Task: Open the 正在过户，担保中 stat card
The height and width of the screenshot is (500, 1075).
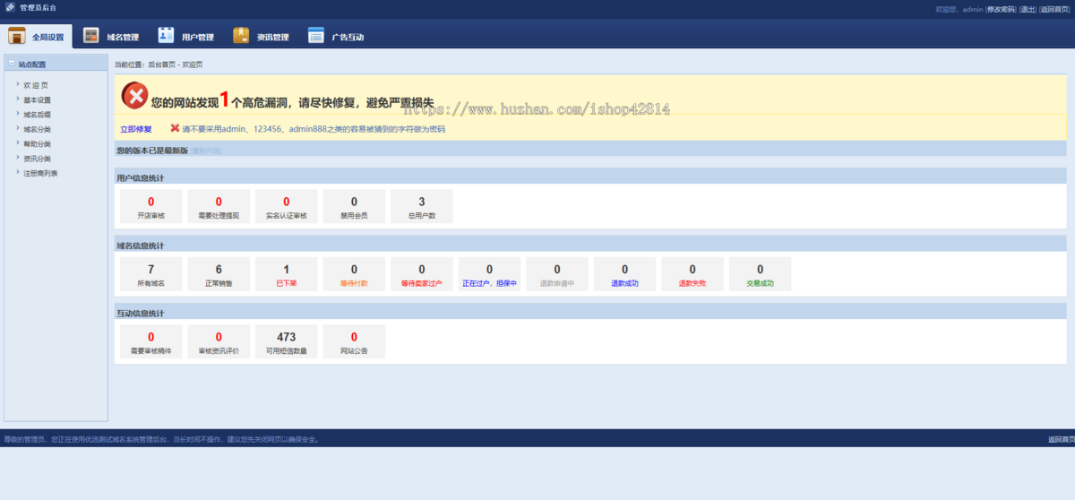Action: (x=489, y=274)
